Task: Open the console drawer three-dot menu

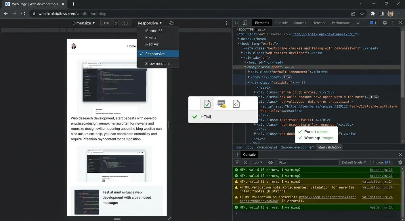Action: pos(237,155)
